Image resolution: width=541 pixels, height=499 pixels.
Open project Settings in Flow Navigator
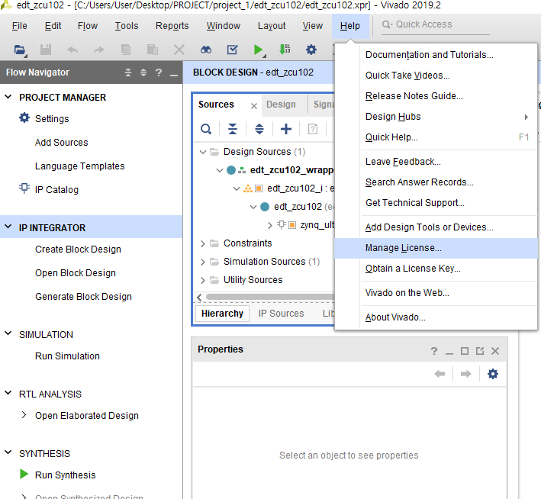[52, 119]
